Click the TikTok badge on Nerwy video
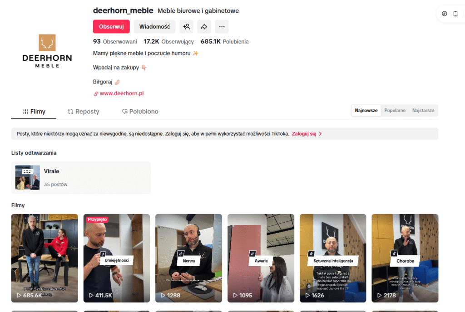The width and height of the screenshot is (465, 312). 181,253
